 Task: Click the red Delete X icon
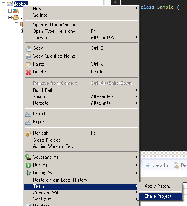(x=28, y=72)
